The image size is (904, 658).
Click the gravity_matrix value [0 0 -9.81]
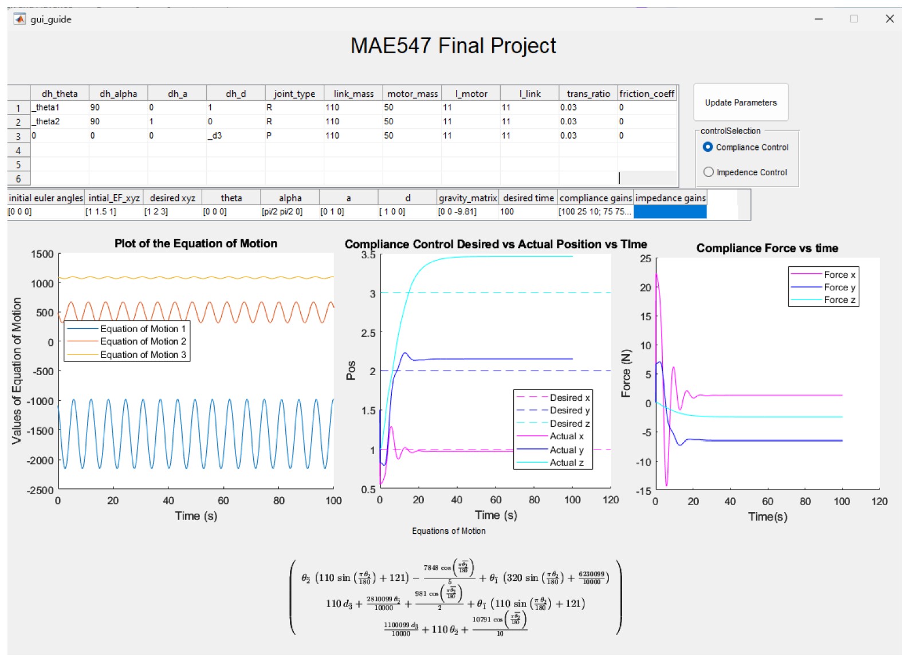467,212
